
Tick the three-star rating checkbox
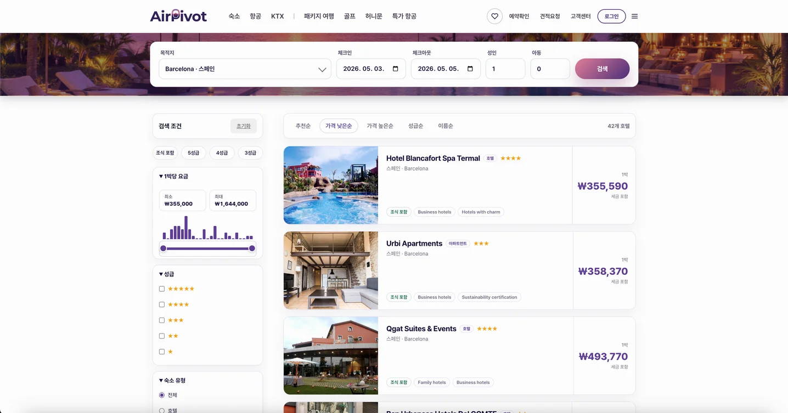click(x=162, y=320)
